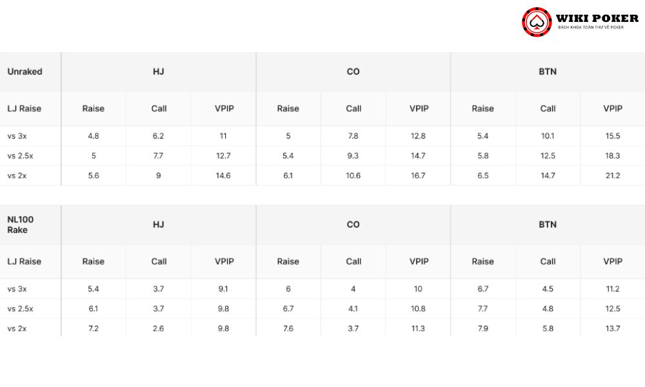The image size is (645, 387).
Task: Click the BTN column header in Unraked table
Action: 548,72
